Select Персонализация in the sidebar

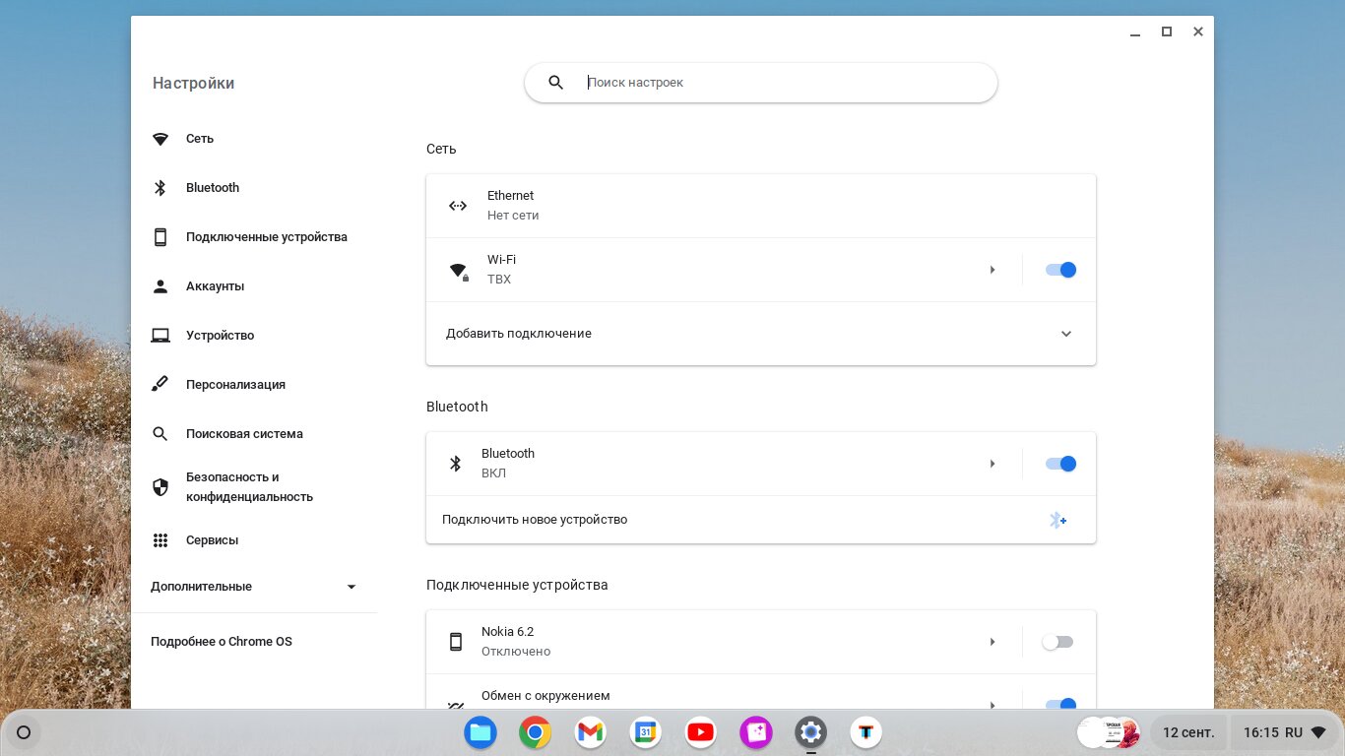235,385
